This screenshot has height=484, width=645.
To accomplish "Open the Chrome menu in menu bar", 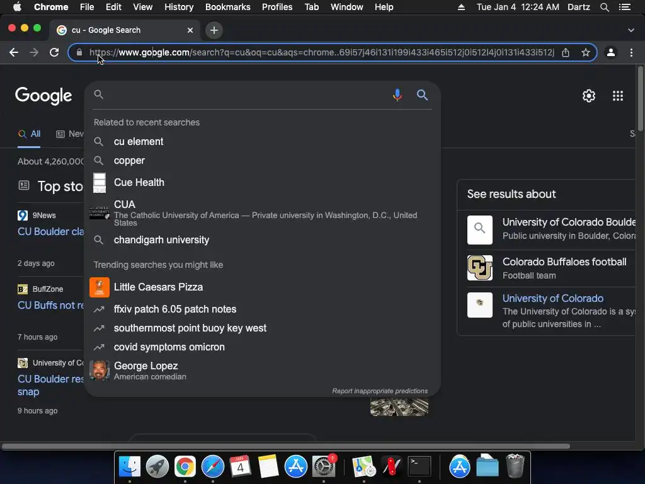I will tap(51, 7).
